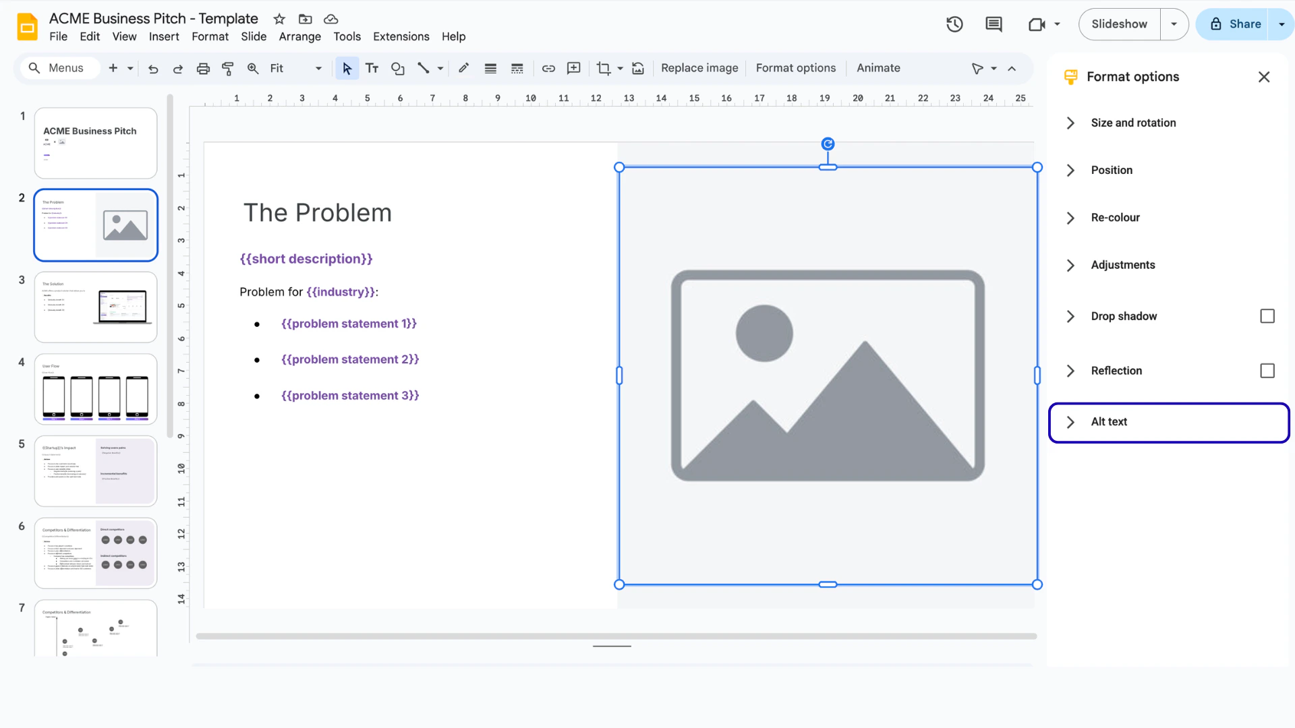
Task: Select the Paint format roller icon
Action: [227, 68]
